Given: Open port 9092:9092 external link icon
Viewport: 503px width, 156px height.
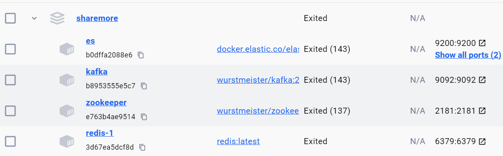Looking at the screenshot, I should pos(482,80).
